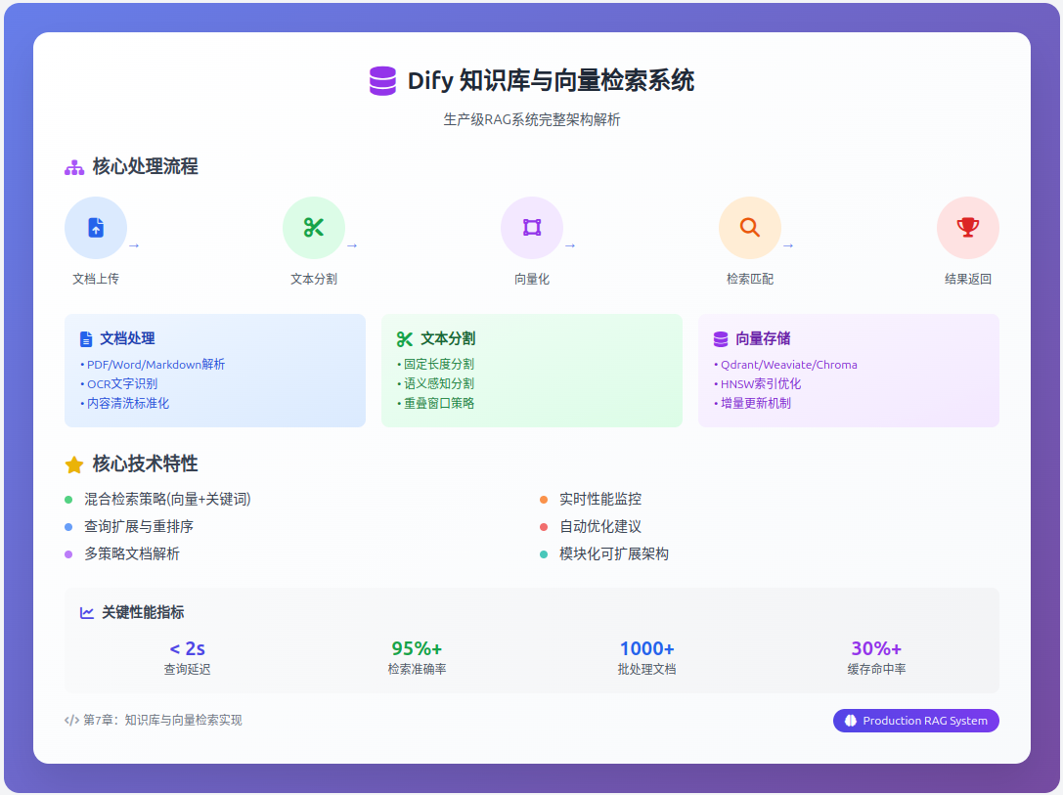This screenshot has height=795, width=1063.
Task: Click the purple dot beside 多策略文档解析
Action: coord(68,554)
